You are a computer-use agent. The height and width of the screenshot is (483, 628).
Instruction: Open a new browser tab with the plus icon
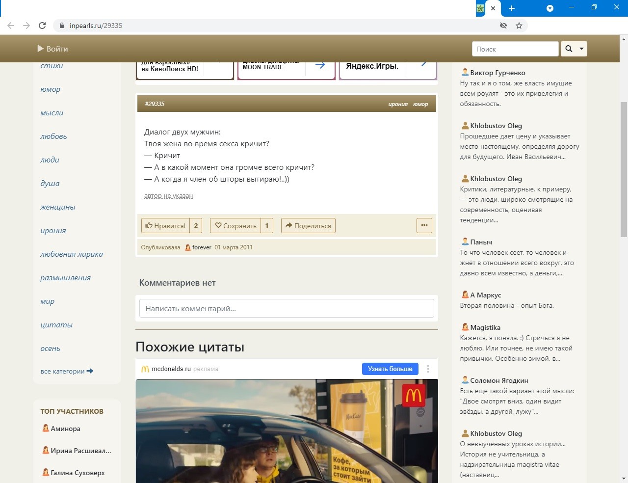pos(512,8)
